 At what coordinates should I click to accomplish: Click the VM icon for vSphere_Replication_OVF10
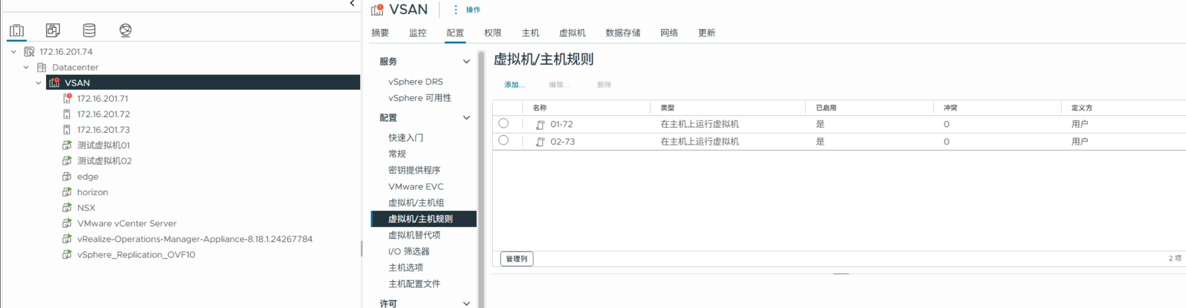(67, 254)
